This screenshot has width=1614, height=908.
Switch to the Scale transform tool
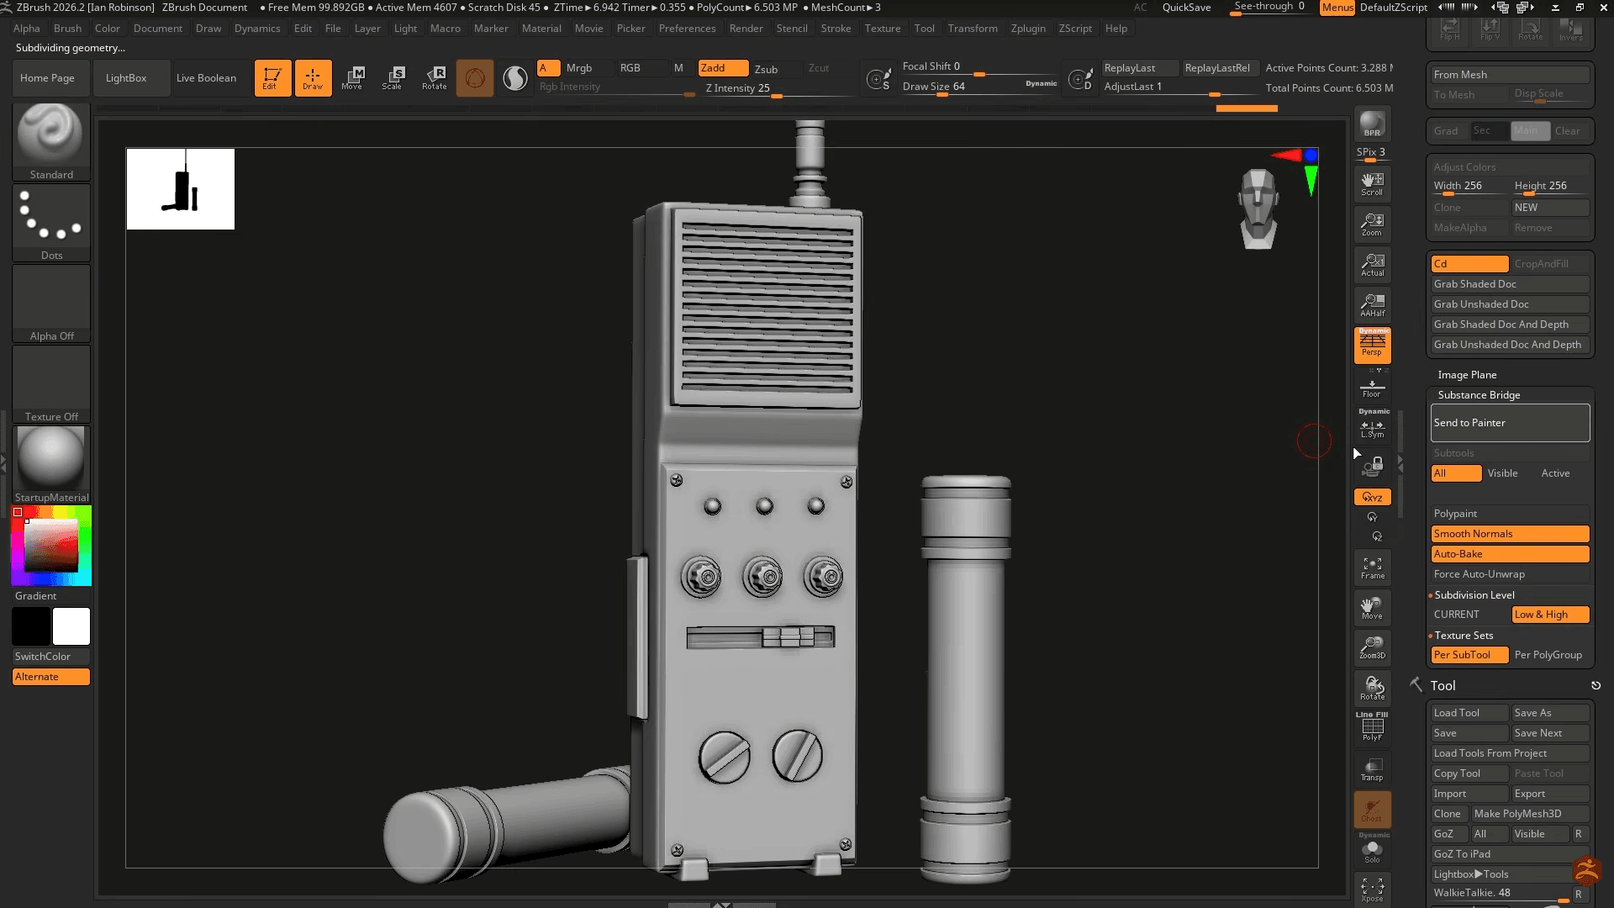(x=393, y=78)
